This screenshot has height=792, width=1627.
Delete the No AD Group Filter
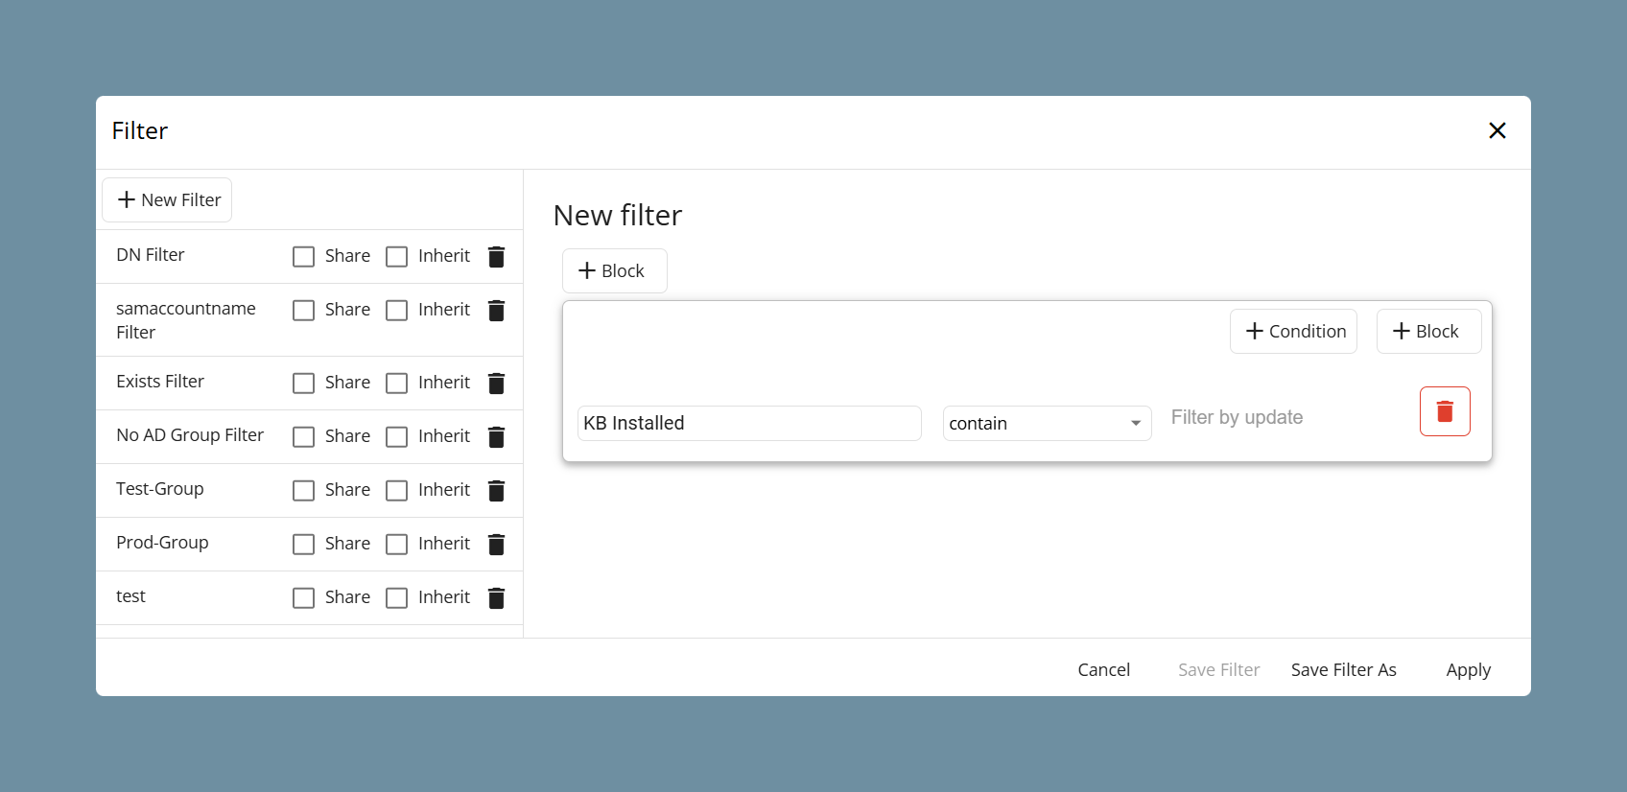point(496,436)
